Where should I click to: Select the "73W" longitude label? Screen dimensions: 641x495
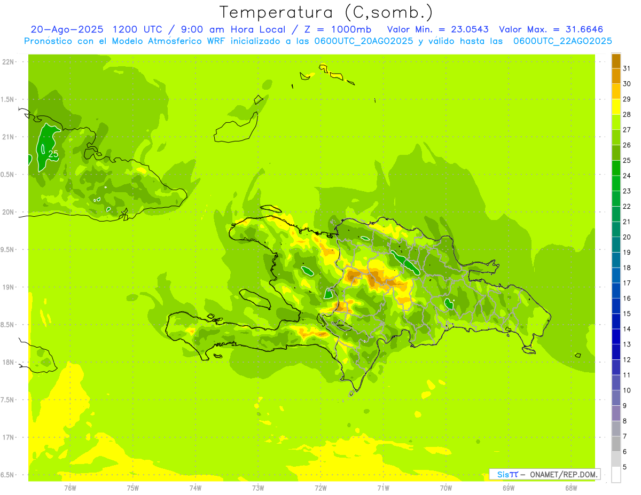click(x=258, y=489)
